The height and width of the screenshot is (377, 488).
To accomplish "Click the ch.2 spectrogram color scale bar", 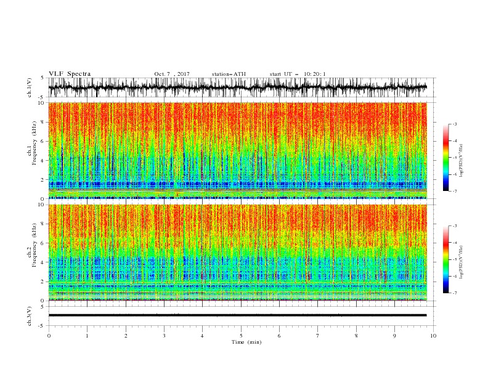I will [446, 259].
